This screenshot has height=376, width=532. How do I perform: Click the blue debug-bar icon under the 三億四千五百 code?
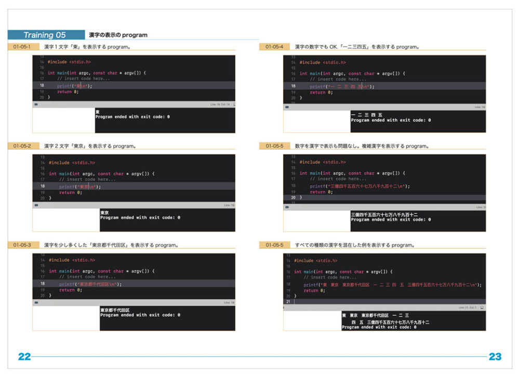tap(287, 207)
